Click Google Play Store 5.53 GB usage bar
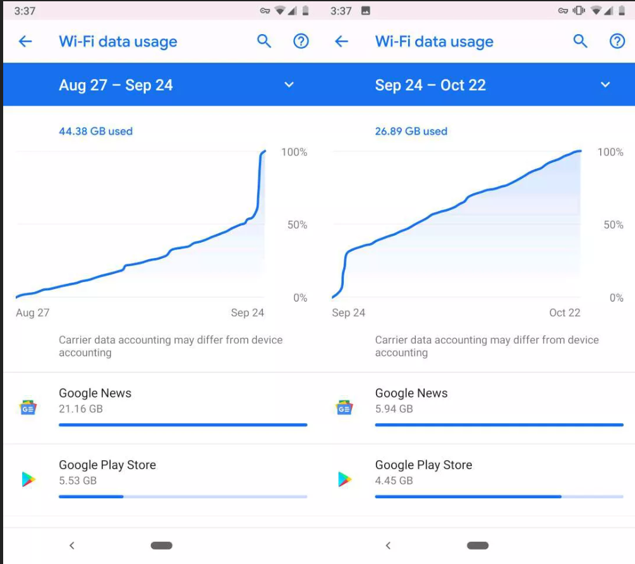The width and height of the screenshot is (635, 564). 183,496
